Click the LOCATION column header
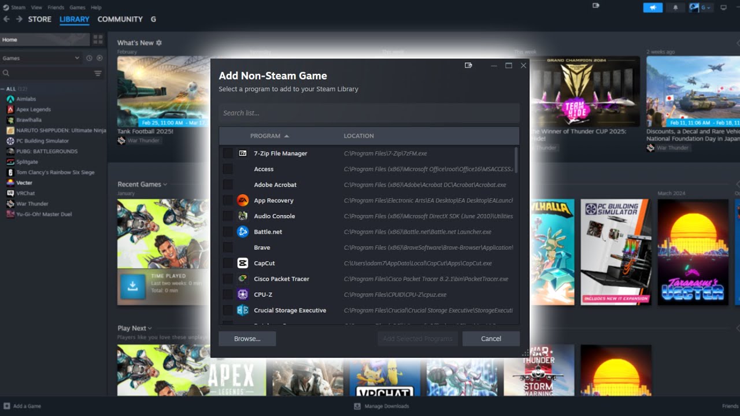Viewport: 740px width, 416px height. click(x=359, y=136)
